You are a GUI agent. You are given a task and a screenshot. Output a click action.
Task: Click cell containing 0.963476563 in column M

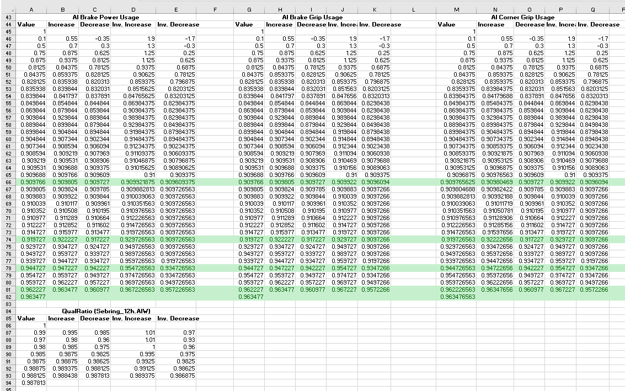coord(456,297)
